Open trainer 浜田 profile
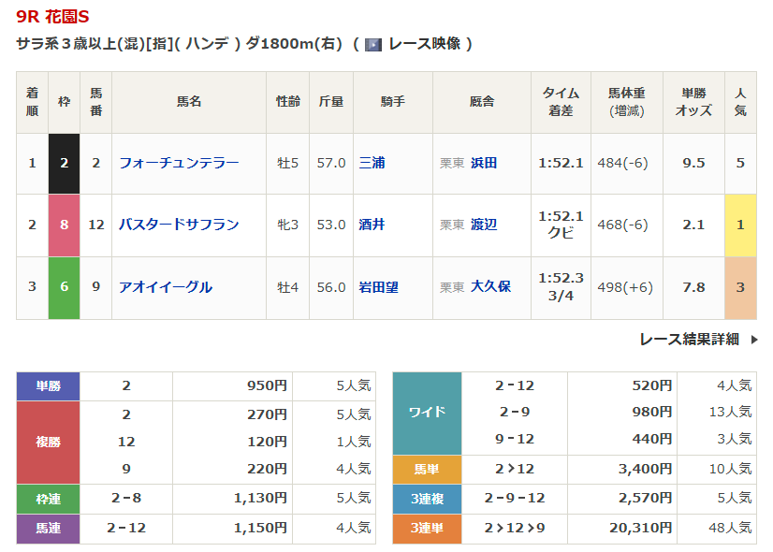Image resolution: width=773 pixels, height=552 pixels. click(484, 163)
